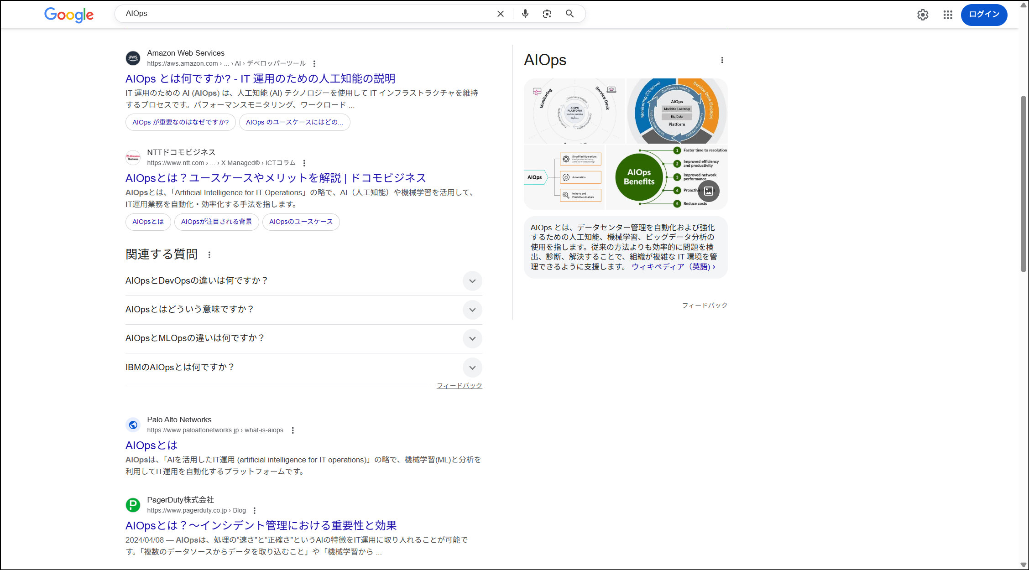
Task: Open Google Lens image search
Action: point(547,14)
